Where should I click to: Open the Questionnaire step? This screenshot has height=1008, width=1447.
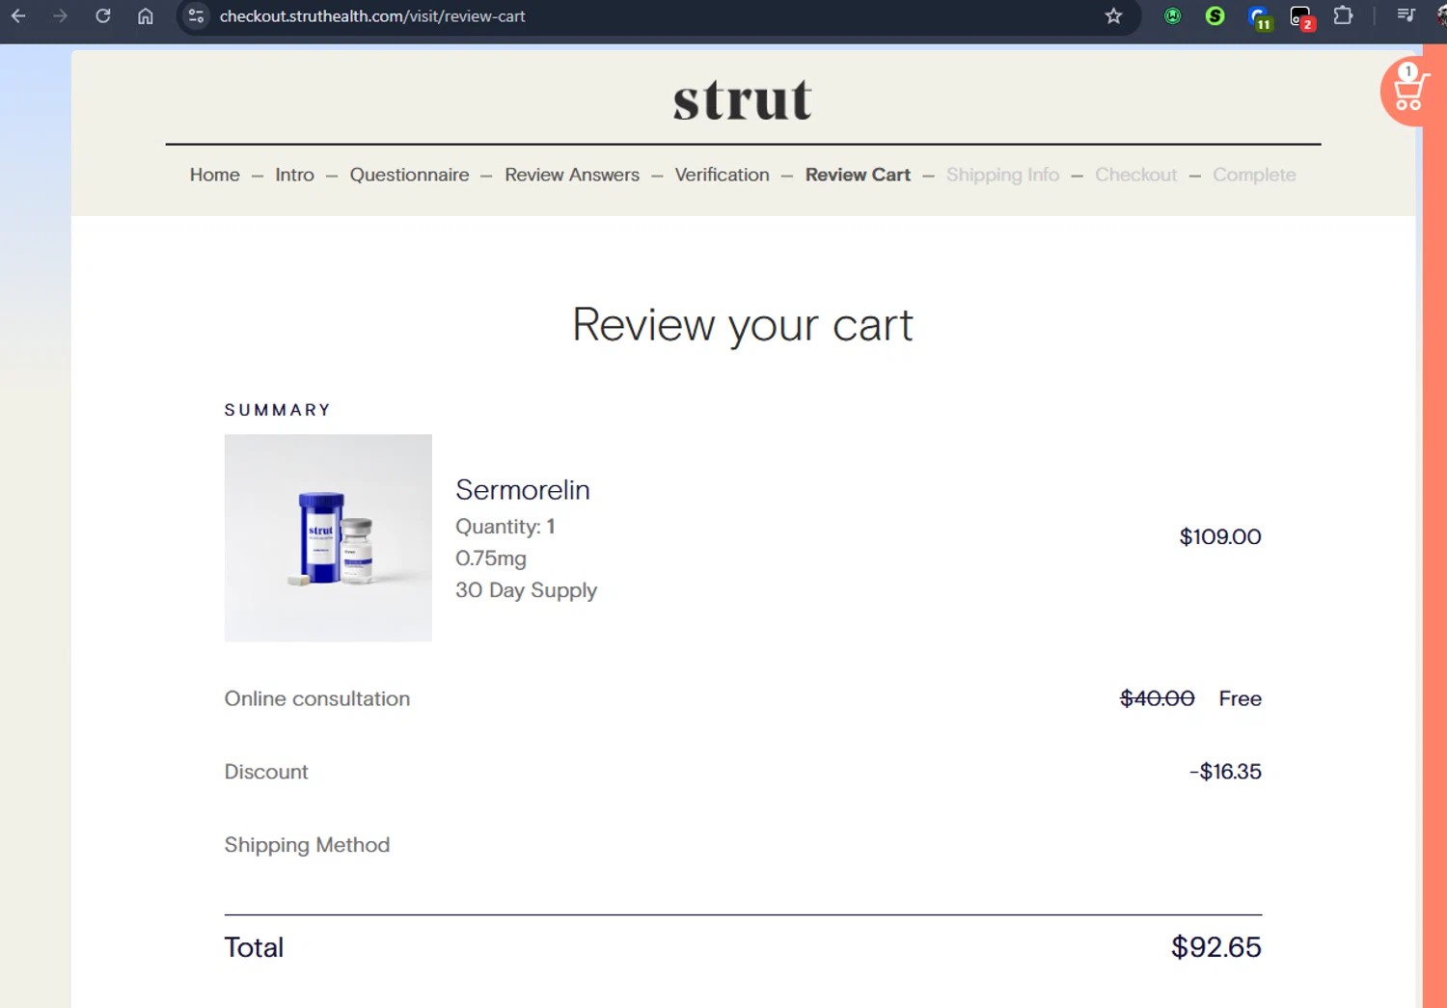point(409,175)
